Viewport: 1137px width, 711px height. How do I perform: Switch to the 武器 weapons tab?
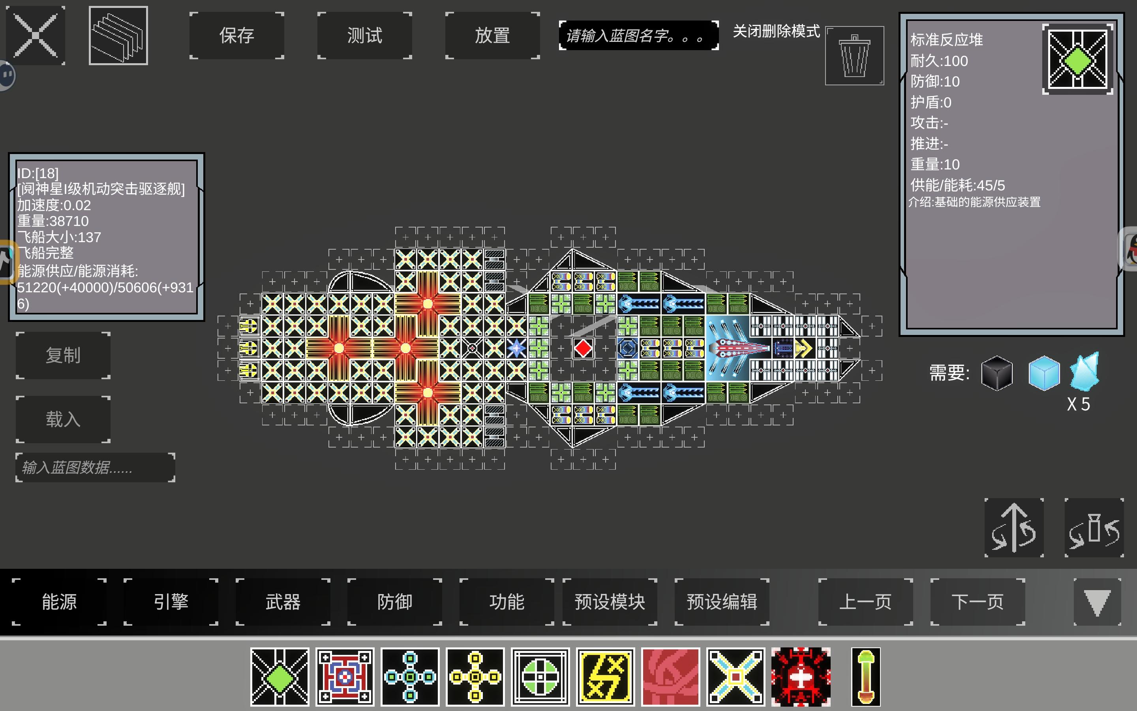283,602
